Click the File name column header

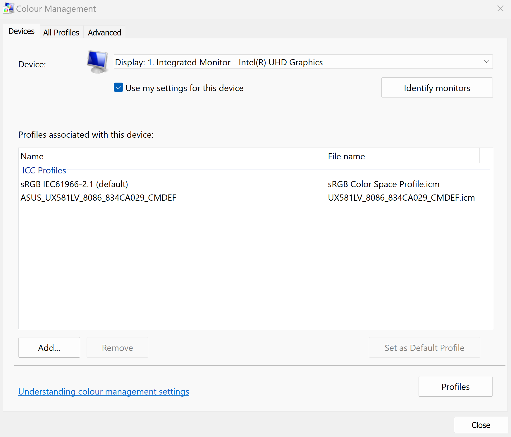point(403,156)
